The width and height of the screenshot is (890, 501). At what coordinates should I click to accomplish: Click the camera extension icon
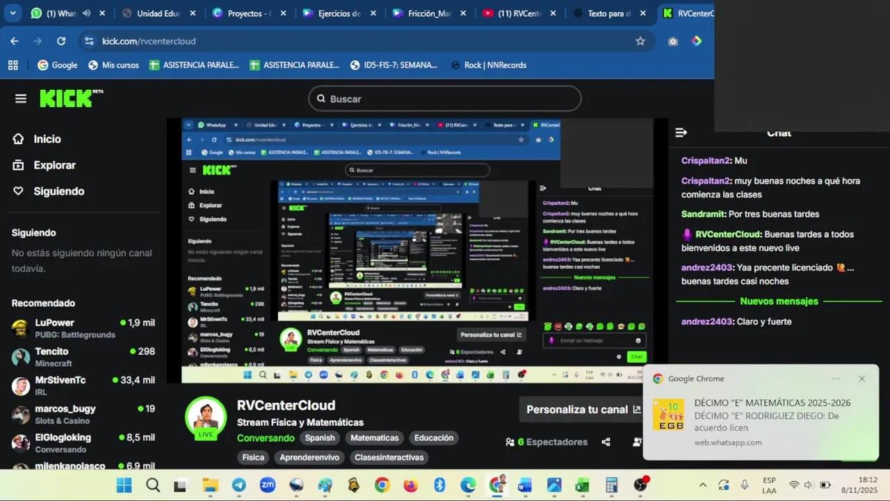coord(672,41)
